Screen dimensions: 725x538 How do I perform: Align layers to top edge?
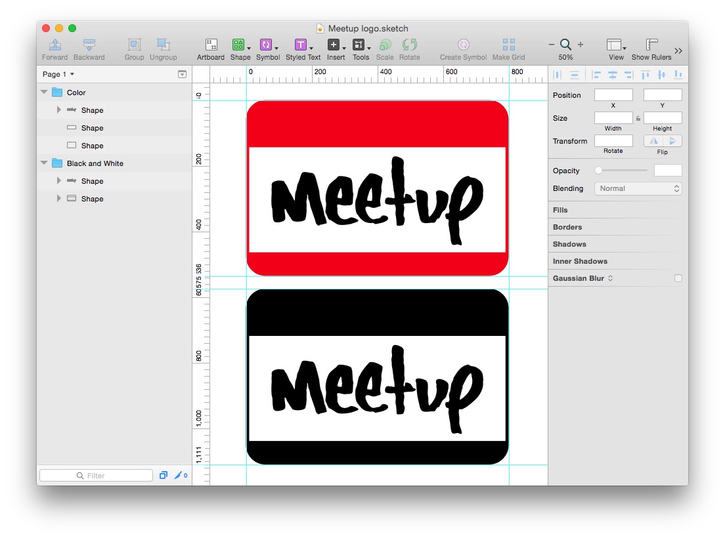pyautogui.click(x=646, y=75)
